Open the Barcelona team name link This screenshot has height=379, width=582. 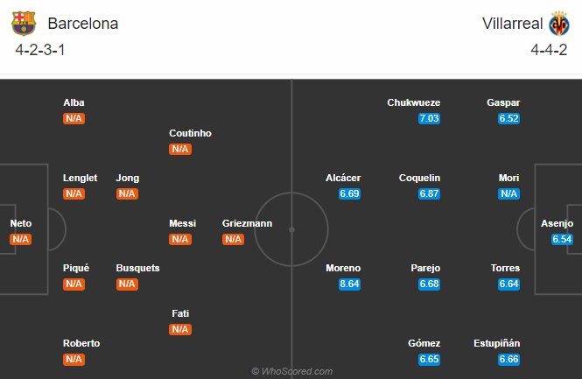(83, 24)
